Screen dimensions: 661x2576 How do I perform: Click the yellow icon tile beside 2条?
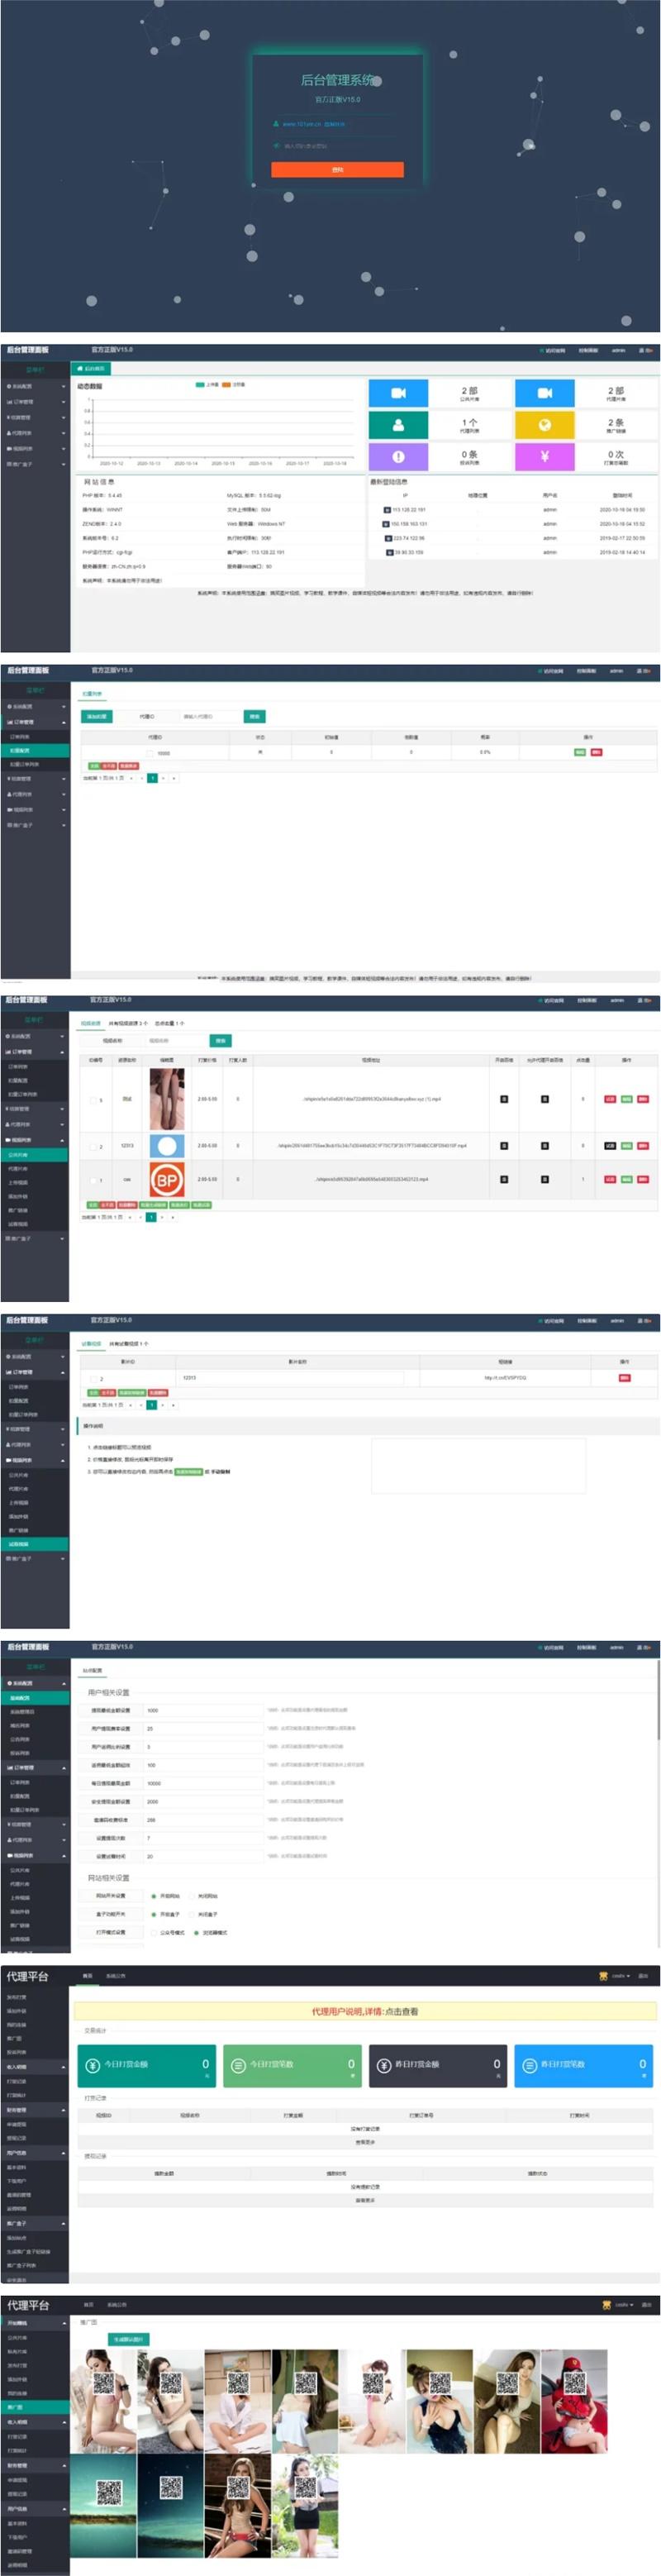(x=544, y=424)
